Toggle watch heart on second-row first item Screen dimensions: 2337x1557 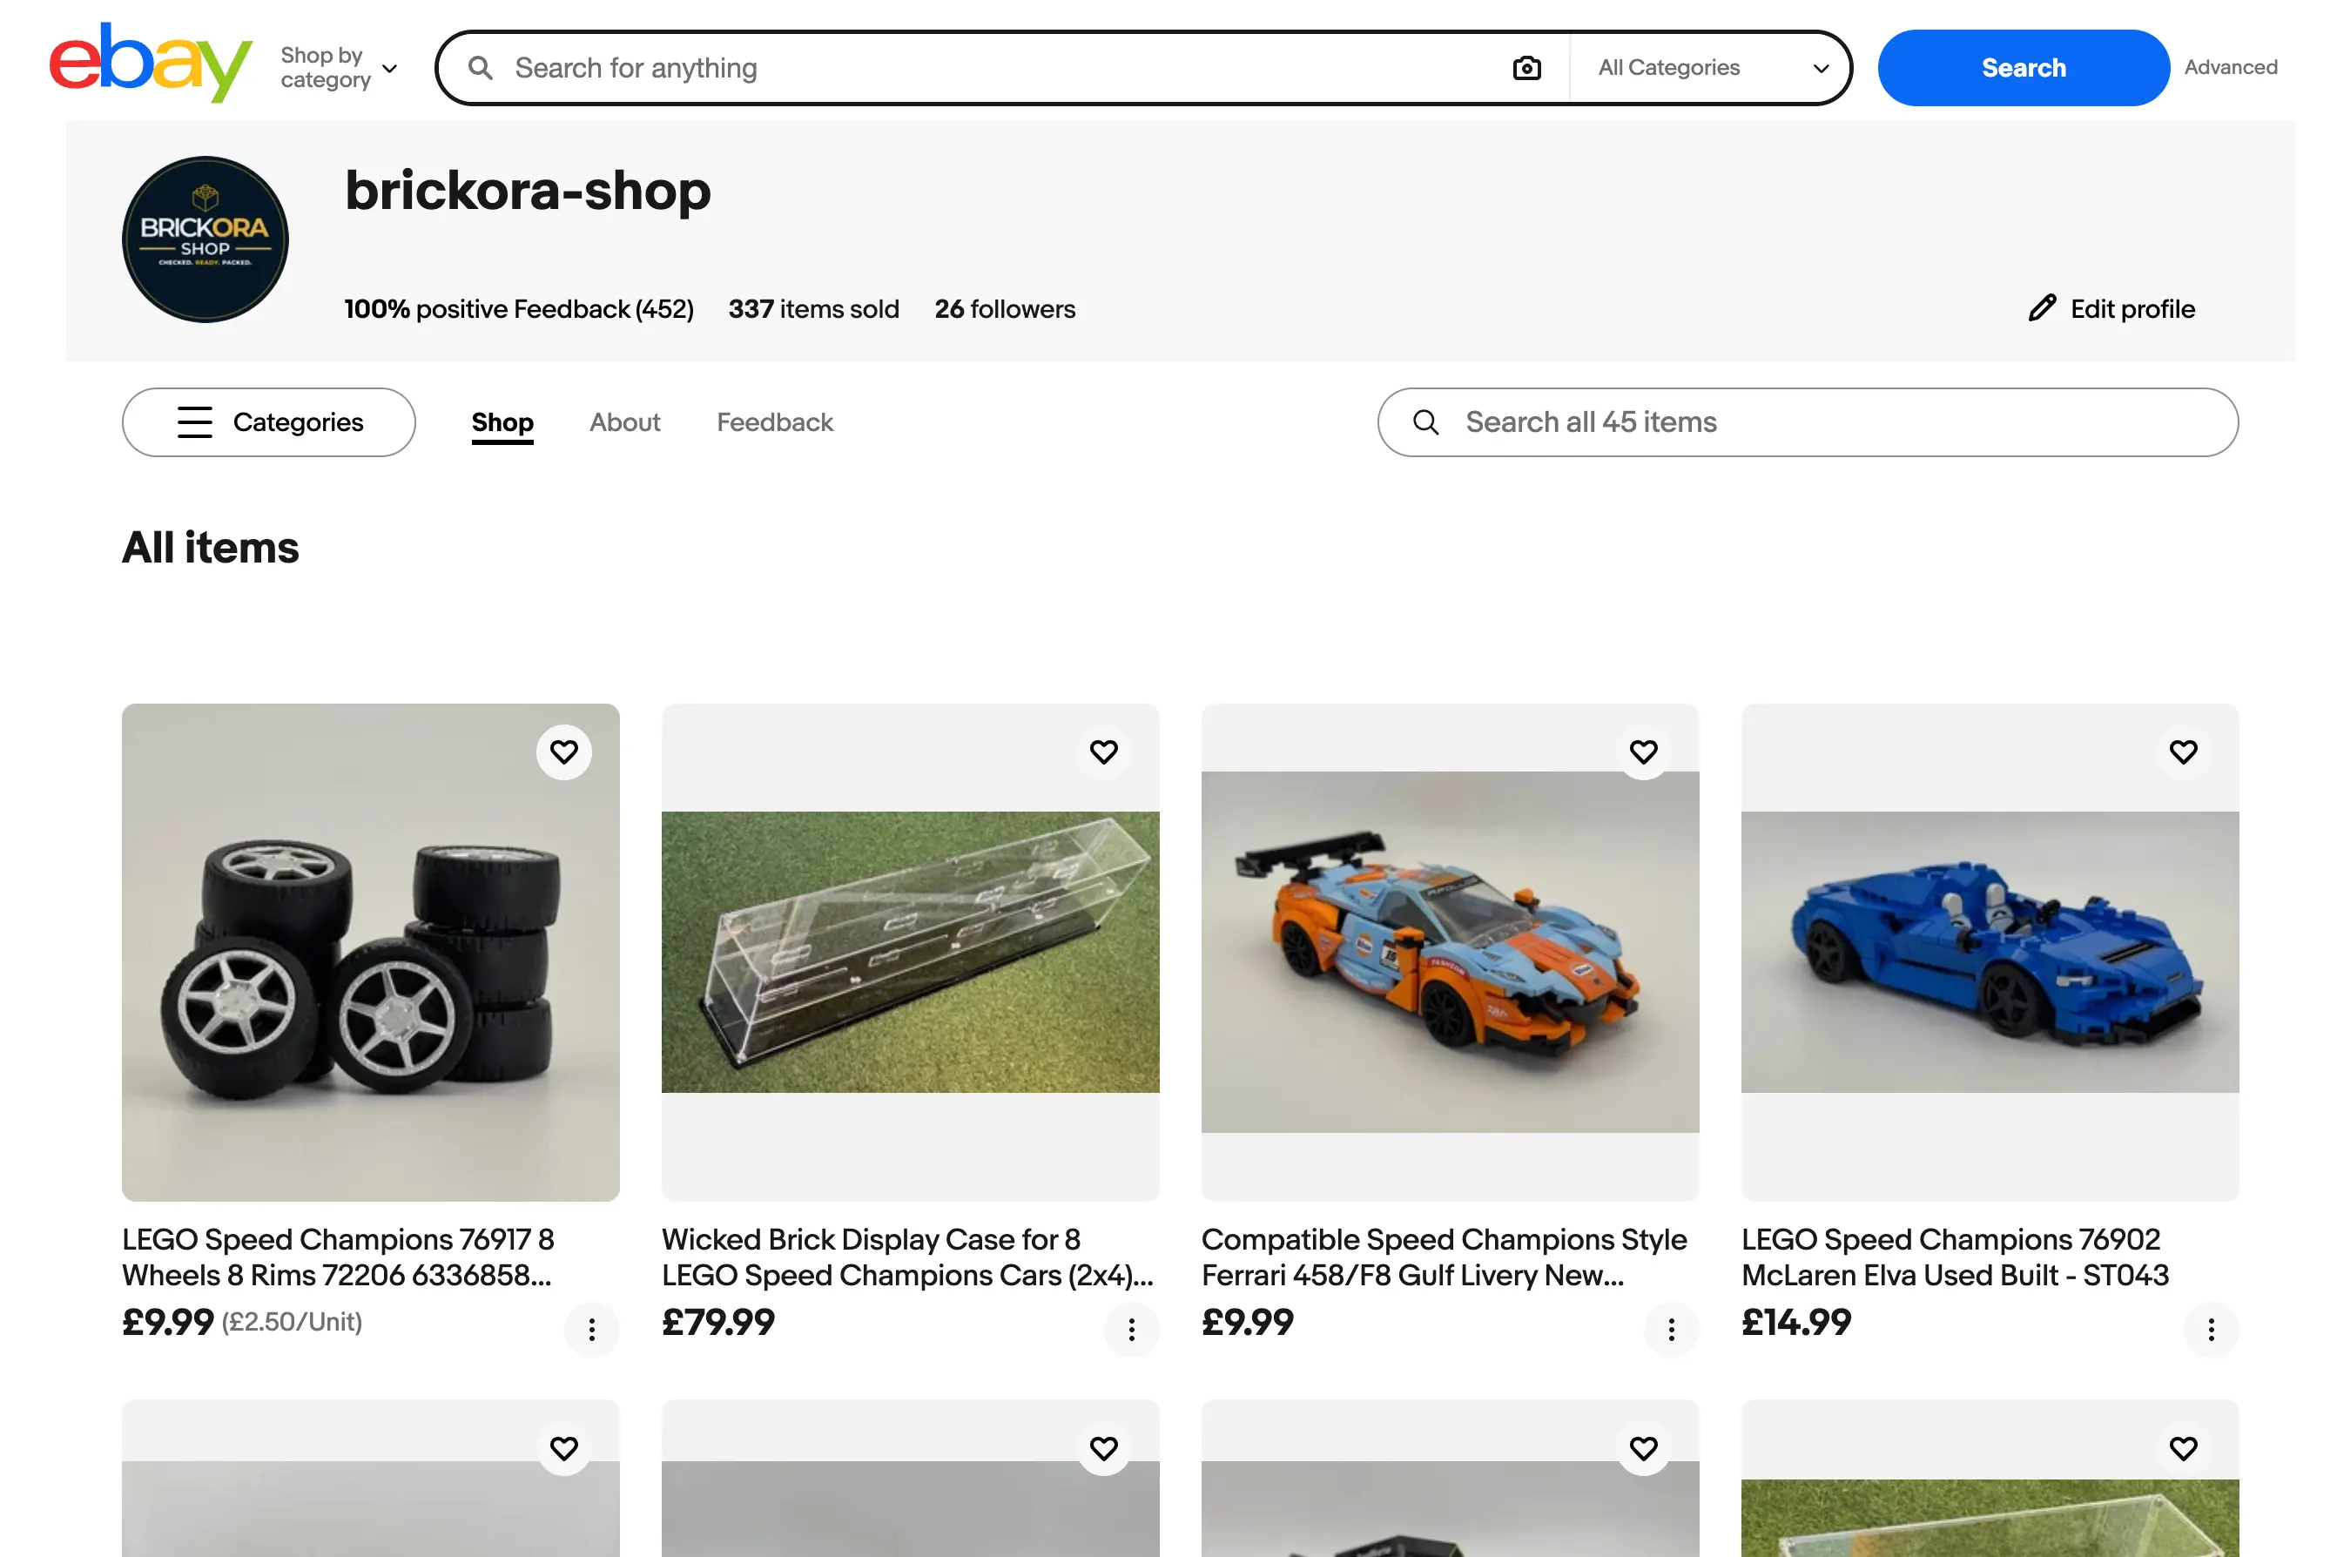(x=564, y=1448)
